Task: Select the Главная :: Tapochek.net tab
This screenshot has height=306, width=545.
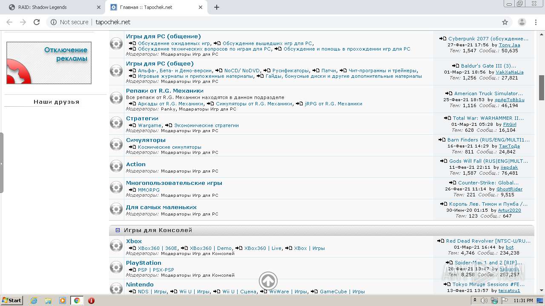Action: [x=156, y=7]
